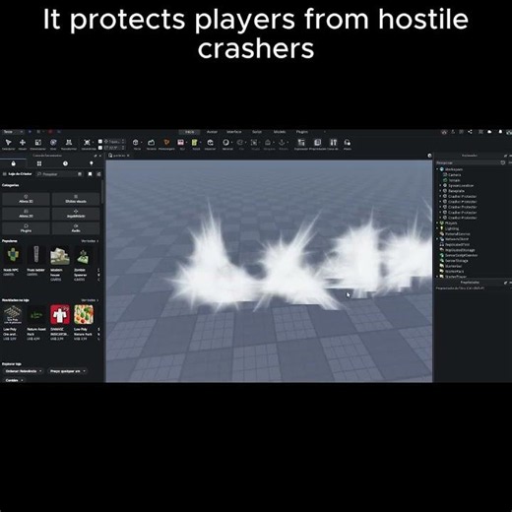This screenshot has height=512, width=512.
Task: Click the Áudio category button
Action: [x=76, y=228]
